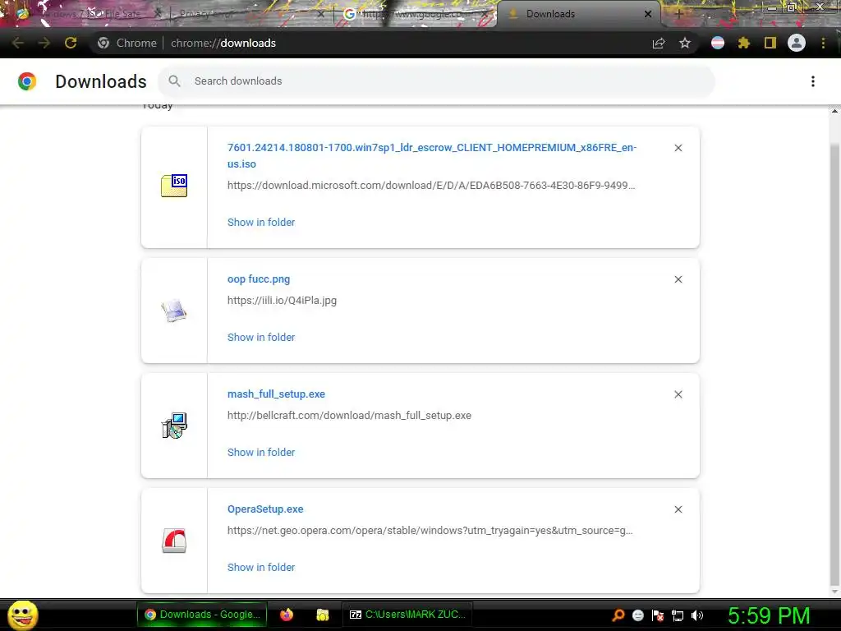The image size is (841, 631).
Task: Show oop fucc.png in folder
Action: pos(261,338)
